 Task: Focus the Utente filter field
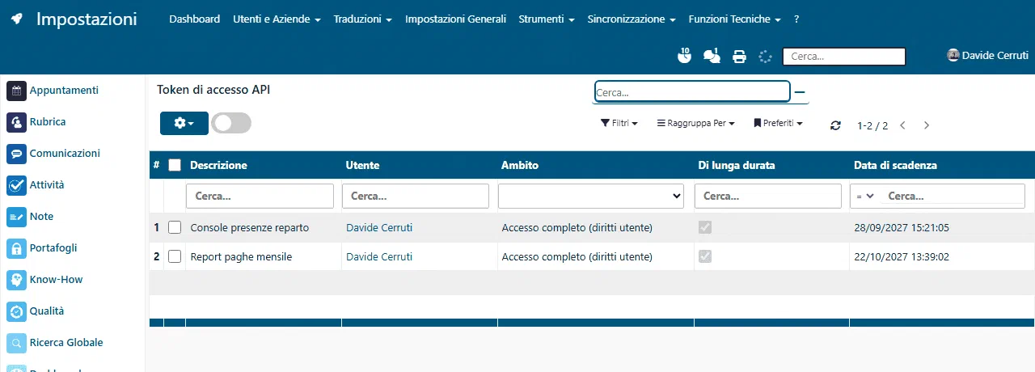pyautogui.click(x=416, y=196)
